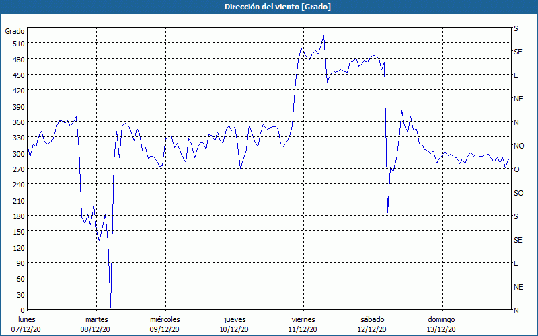Click the '360' y-axis value
Screen dimensions: 538x336
coord(19,122)
